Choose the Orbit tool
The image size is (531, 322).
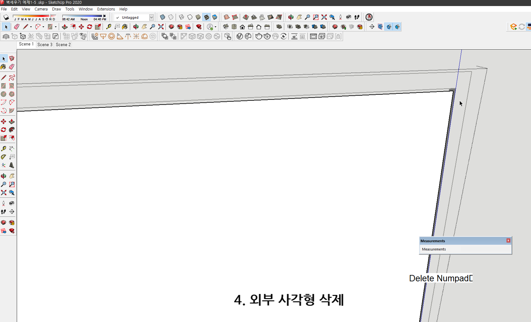coord(135,27)
